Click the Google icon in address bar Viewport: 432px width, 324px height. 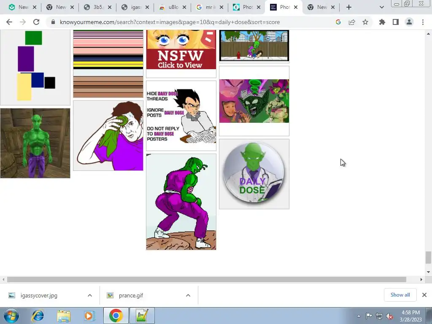coord(338,22)
